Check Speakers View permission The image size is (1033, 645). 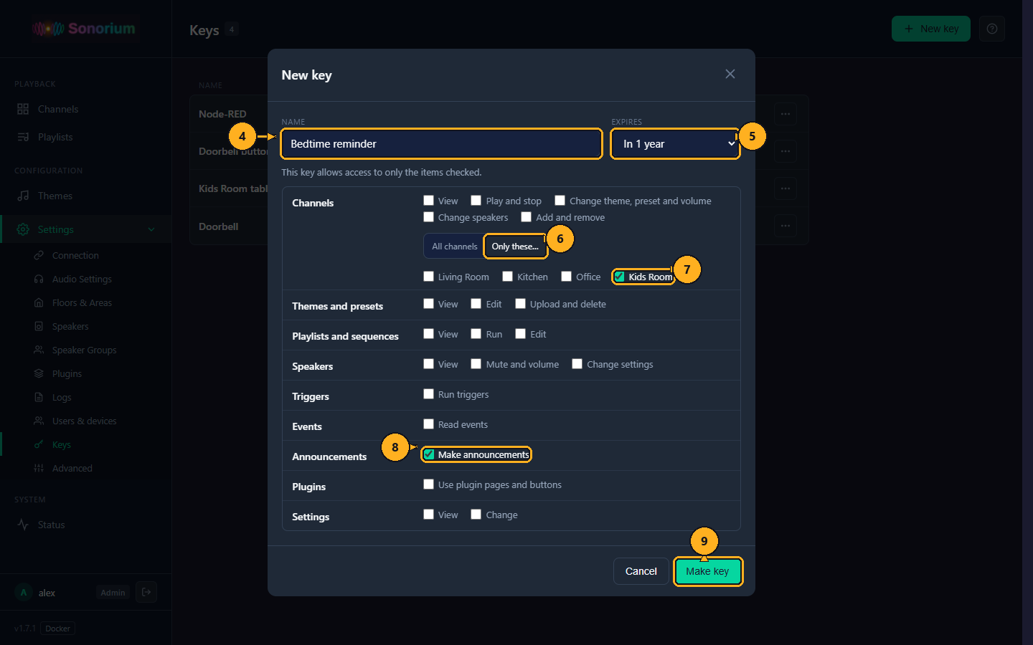point(428,364)
